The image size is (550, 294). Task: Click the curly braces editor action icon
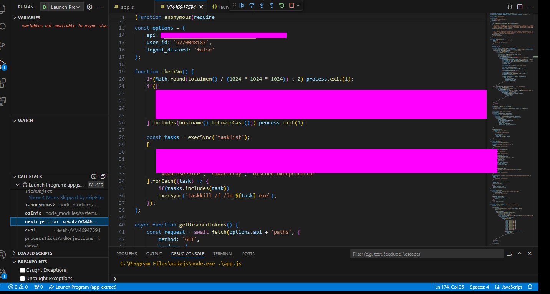(x=510, y=7)
